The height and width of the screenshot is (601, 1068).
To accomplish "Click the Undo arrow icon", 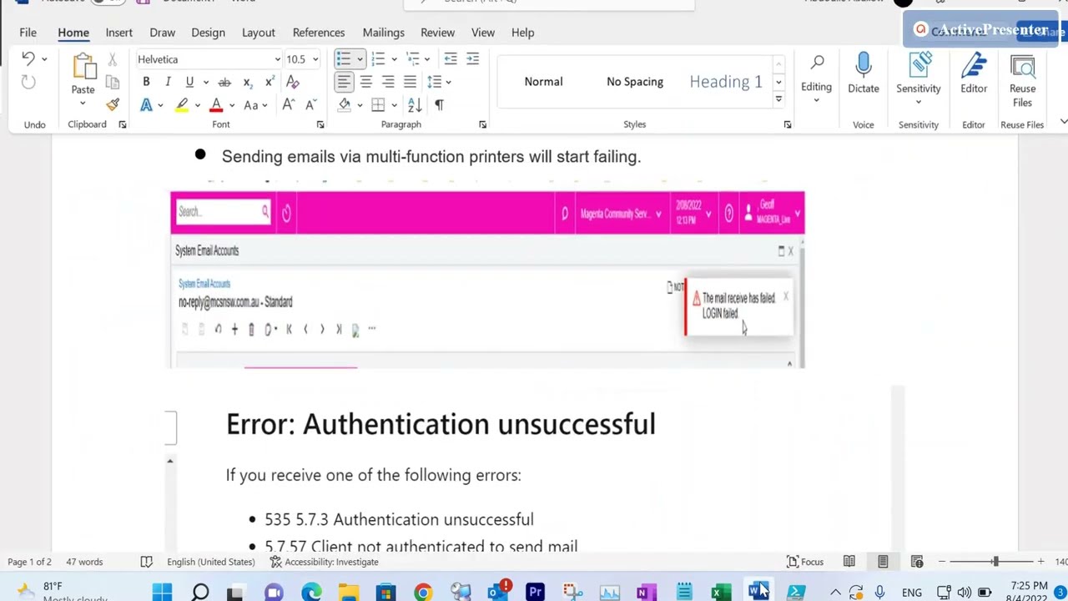I will (x=28, y=59).
